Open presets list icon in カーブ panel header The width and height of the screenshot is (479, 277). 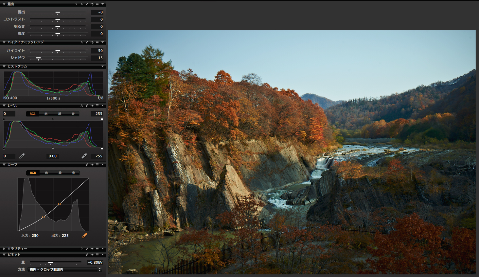tap(97, 165)
